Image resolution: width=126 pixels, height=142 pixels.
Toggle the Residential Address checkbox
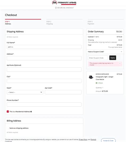click(x=8, y=111)
